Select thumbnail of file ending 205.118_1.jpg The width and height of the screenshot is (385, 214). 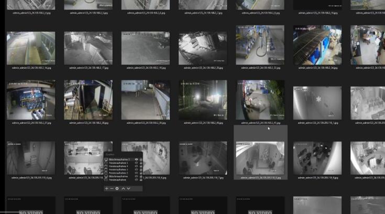pos(317,103)
